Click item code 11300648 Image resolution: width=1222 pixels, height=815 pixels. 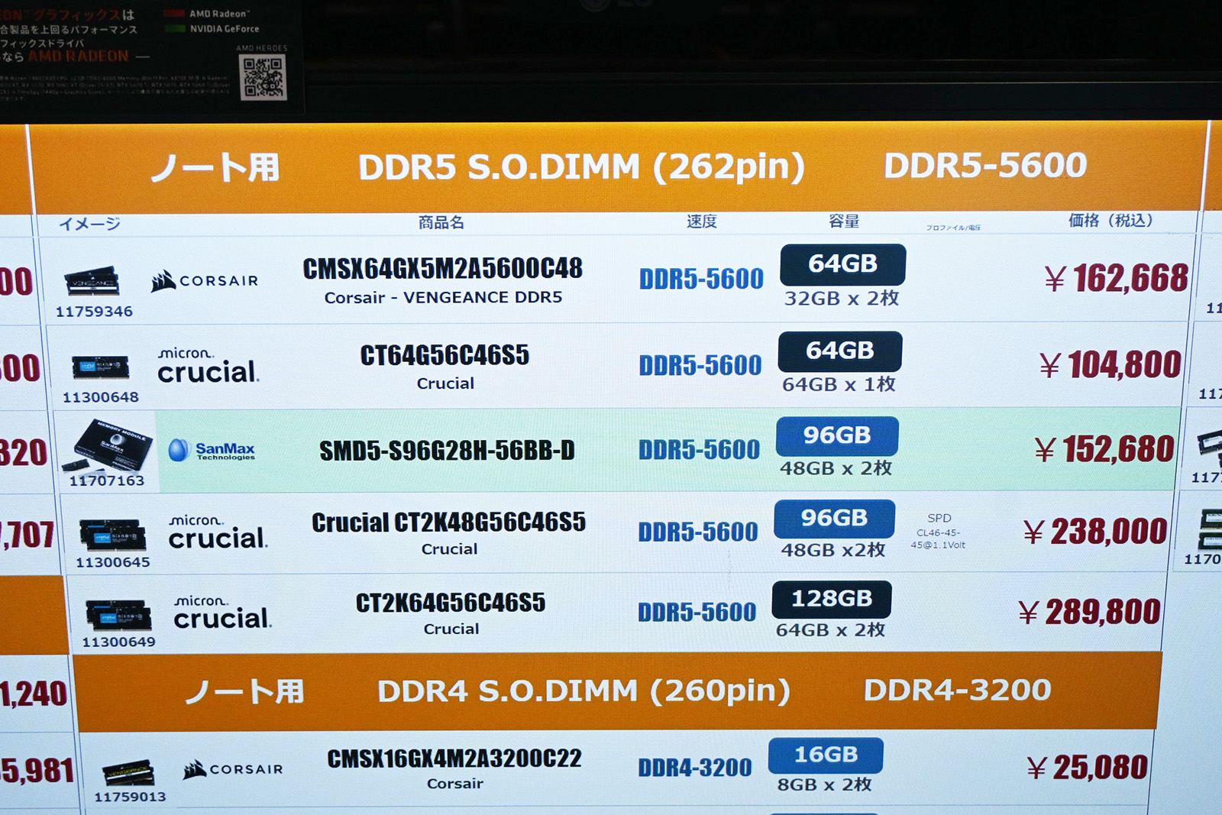[101, 397]
